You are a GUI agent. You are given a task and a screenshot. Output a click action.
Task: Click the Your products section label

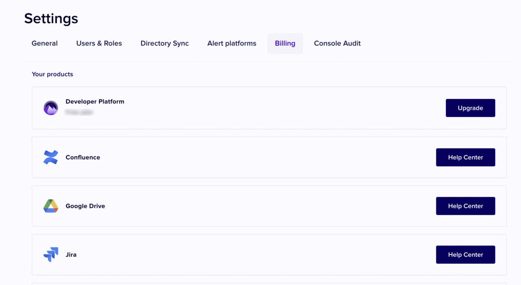click(52, 74)
